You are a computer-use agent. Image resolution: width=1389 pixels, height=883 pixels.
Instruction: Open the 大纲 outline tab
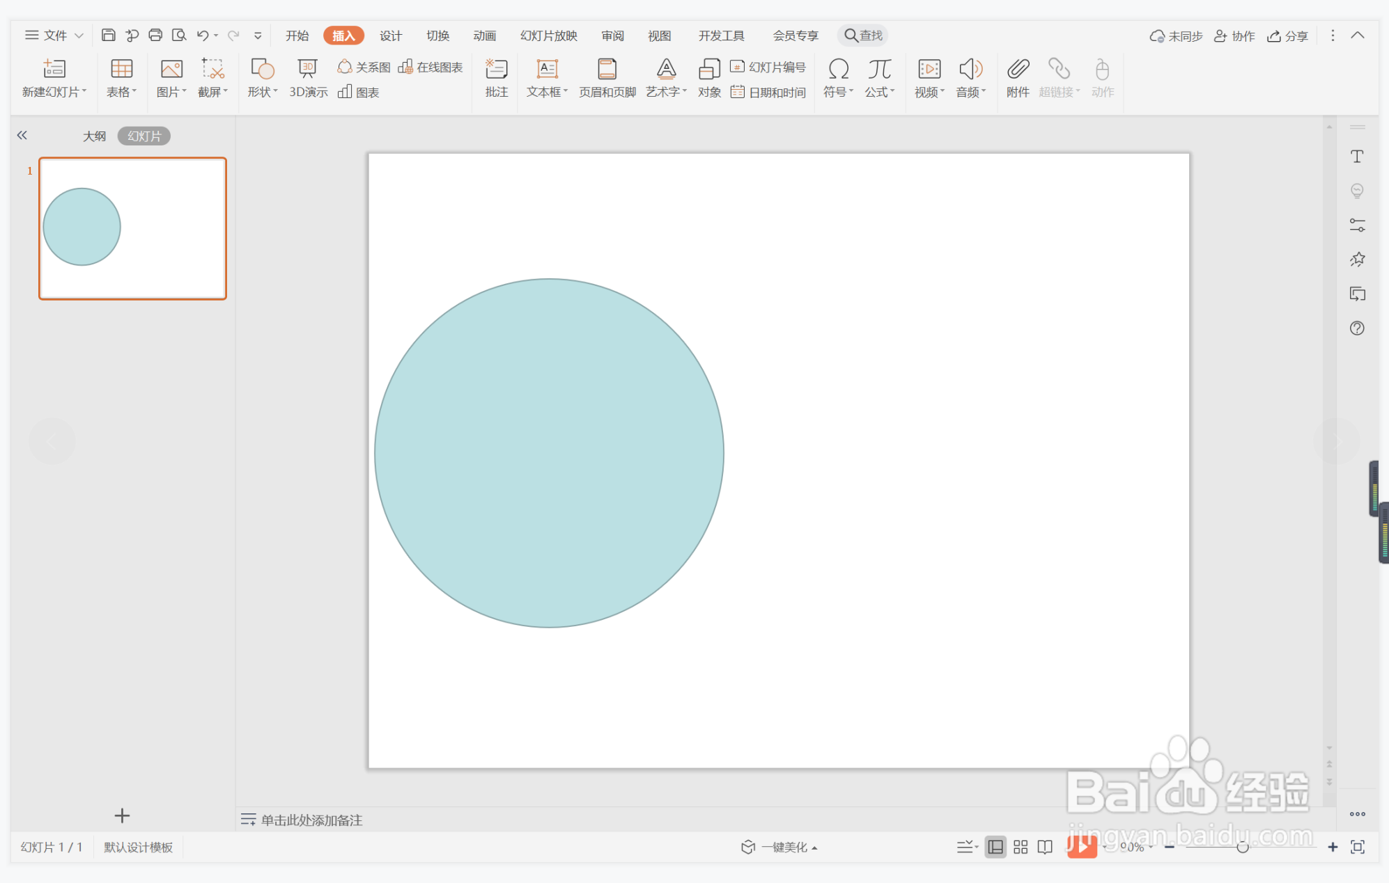pyautogui.click(x=94, y=136)
